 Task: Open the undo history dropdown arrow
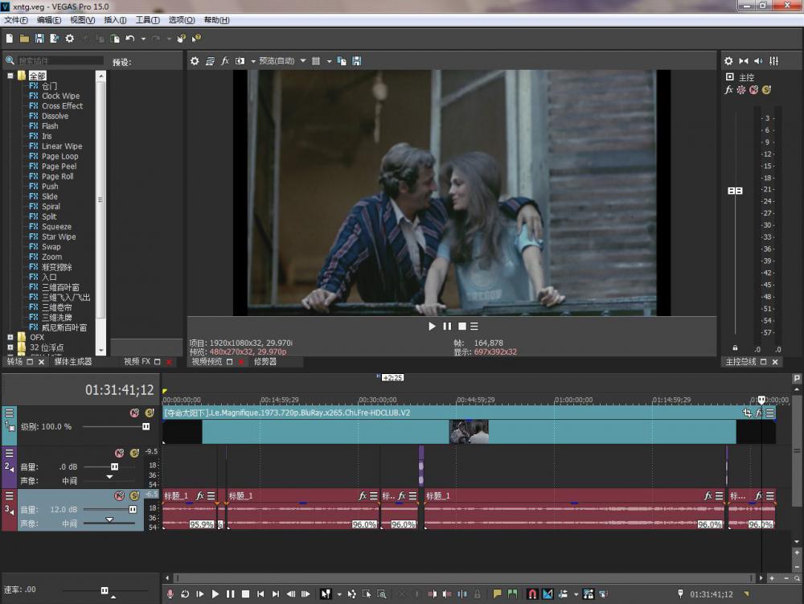[x=144, y=39]
